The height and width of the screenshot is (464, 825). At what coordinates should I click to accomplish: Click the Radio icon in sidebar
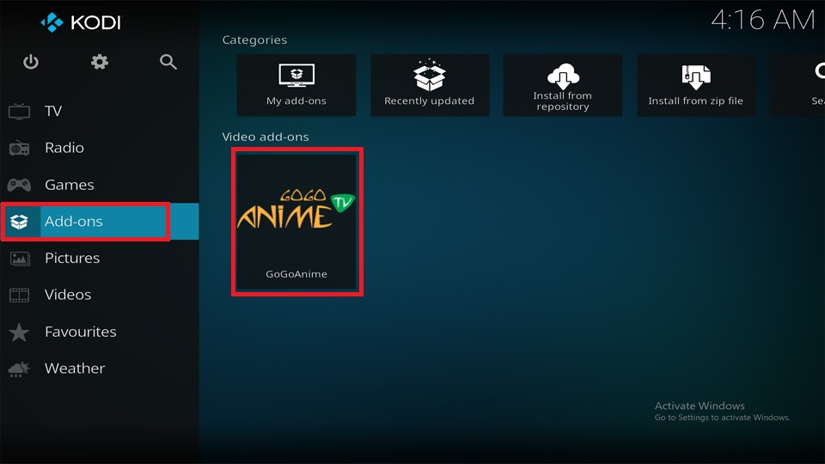20,148
